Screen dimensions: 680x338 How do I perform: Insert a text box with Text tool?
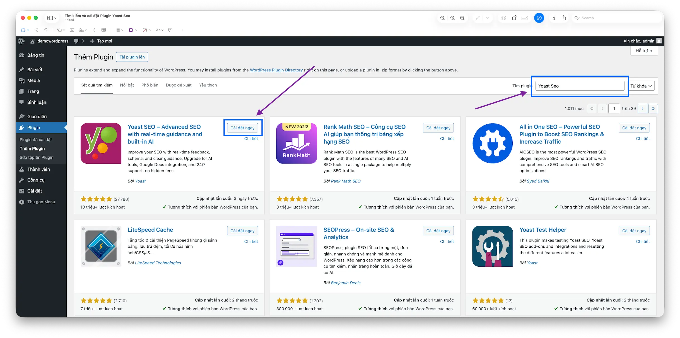click(72, 30)
